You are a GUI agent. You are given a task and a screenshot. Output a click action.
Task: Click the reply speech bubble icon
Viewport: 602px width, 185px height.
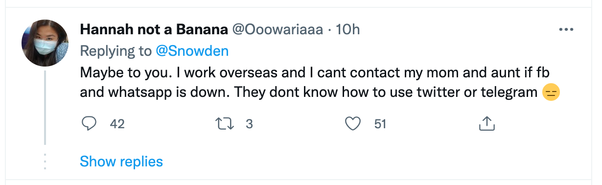tap(89, 124)
